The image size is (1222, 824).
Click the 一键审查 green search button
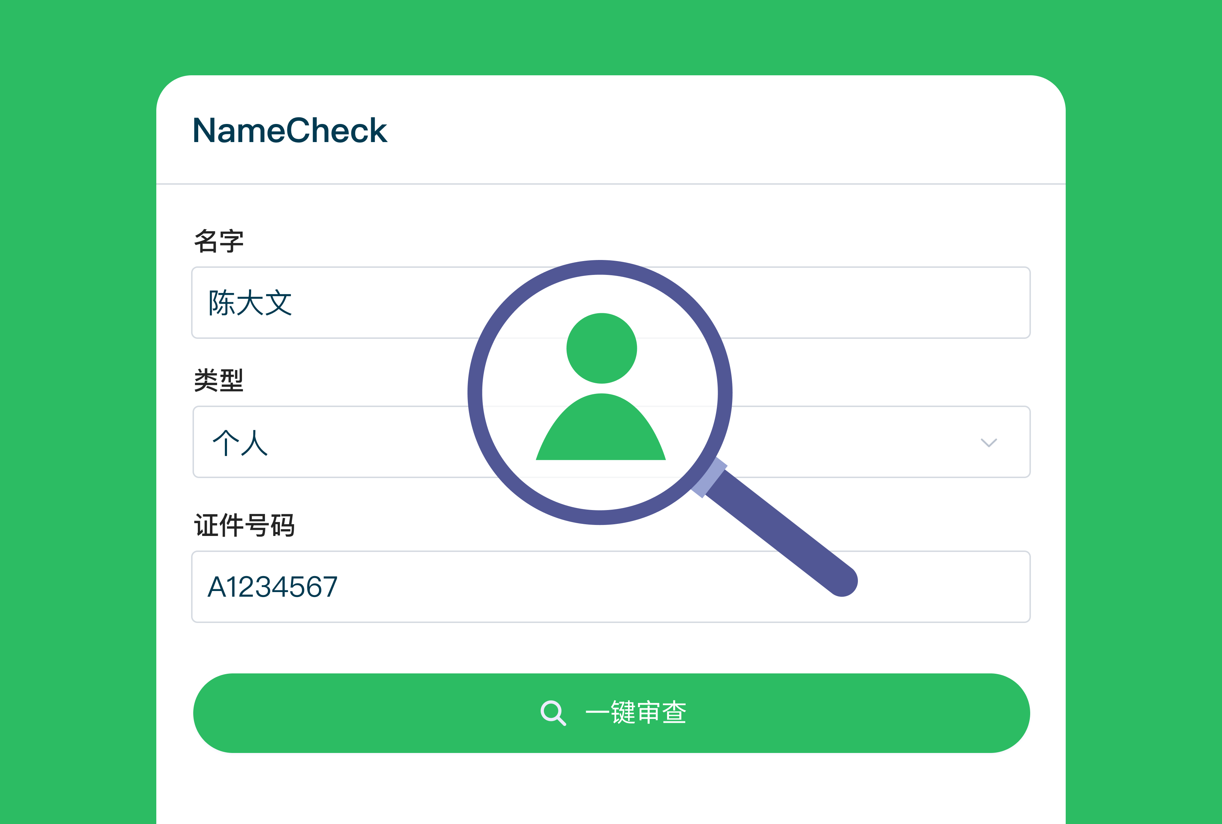(611, 712)
